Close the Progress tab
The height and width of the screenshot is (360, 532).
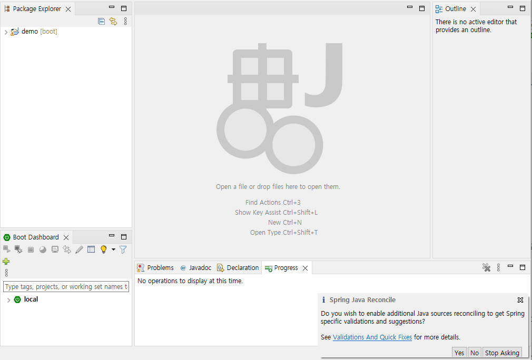[x=306, y=268]
